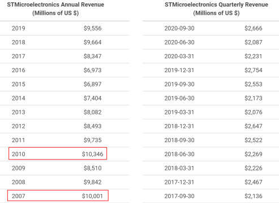Click the 2010 annual revenue row
Viewport: 279px width, 203px height.
[58, 153]
